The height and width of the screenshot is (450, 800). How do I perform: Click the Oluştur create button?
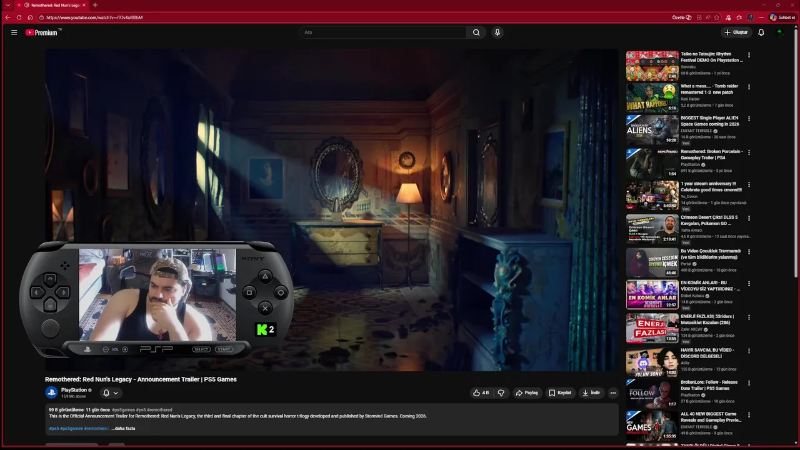tap(736, 32)
